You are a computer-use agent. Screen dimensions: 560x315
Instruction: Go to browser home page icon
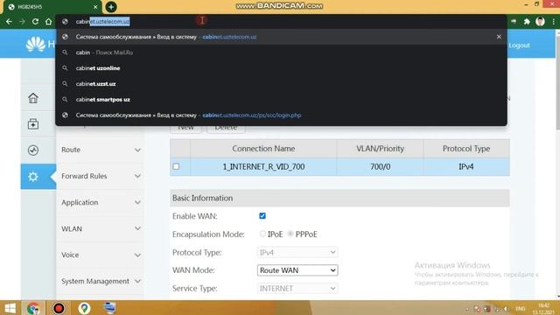[x=49, y=21]
